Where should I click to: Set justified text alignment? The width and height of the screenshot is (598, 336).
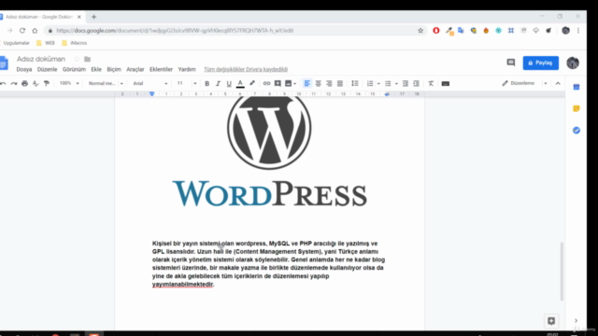(340, 83)
